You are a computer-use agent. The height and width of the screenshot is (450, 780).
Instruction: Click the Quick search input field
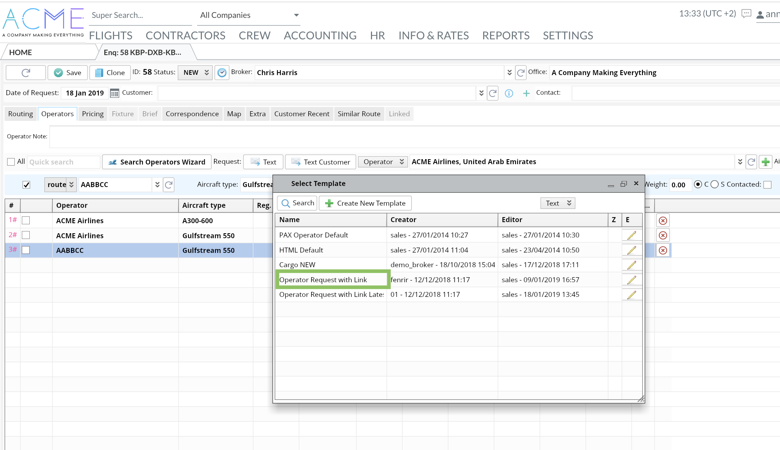pos(63,162)
